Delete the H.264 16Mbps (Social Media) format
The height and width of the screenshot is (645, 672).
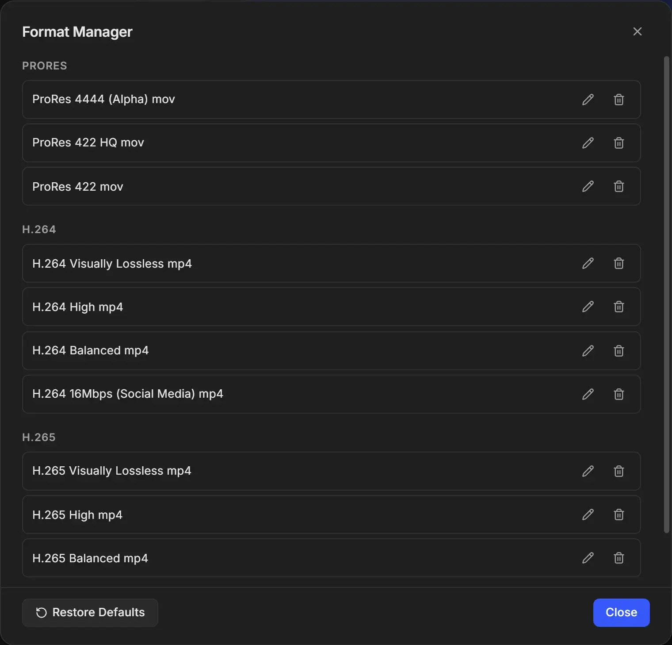tap(619, 394)
